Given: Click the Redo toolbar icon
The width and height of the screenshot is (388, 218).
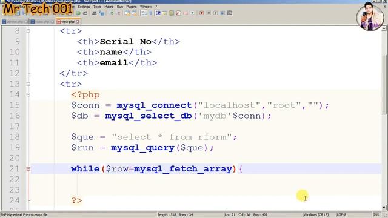Looking at the screenshot, I should [x=85, y=13].
